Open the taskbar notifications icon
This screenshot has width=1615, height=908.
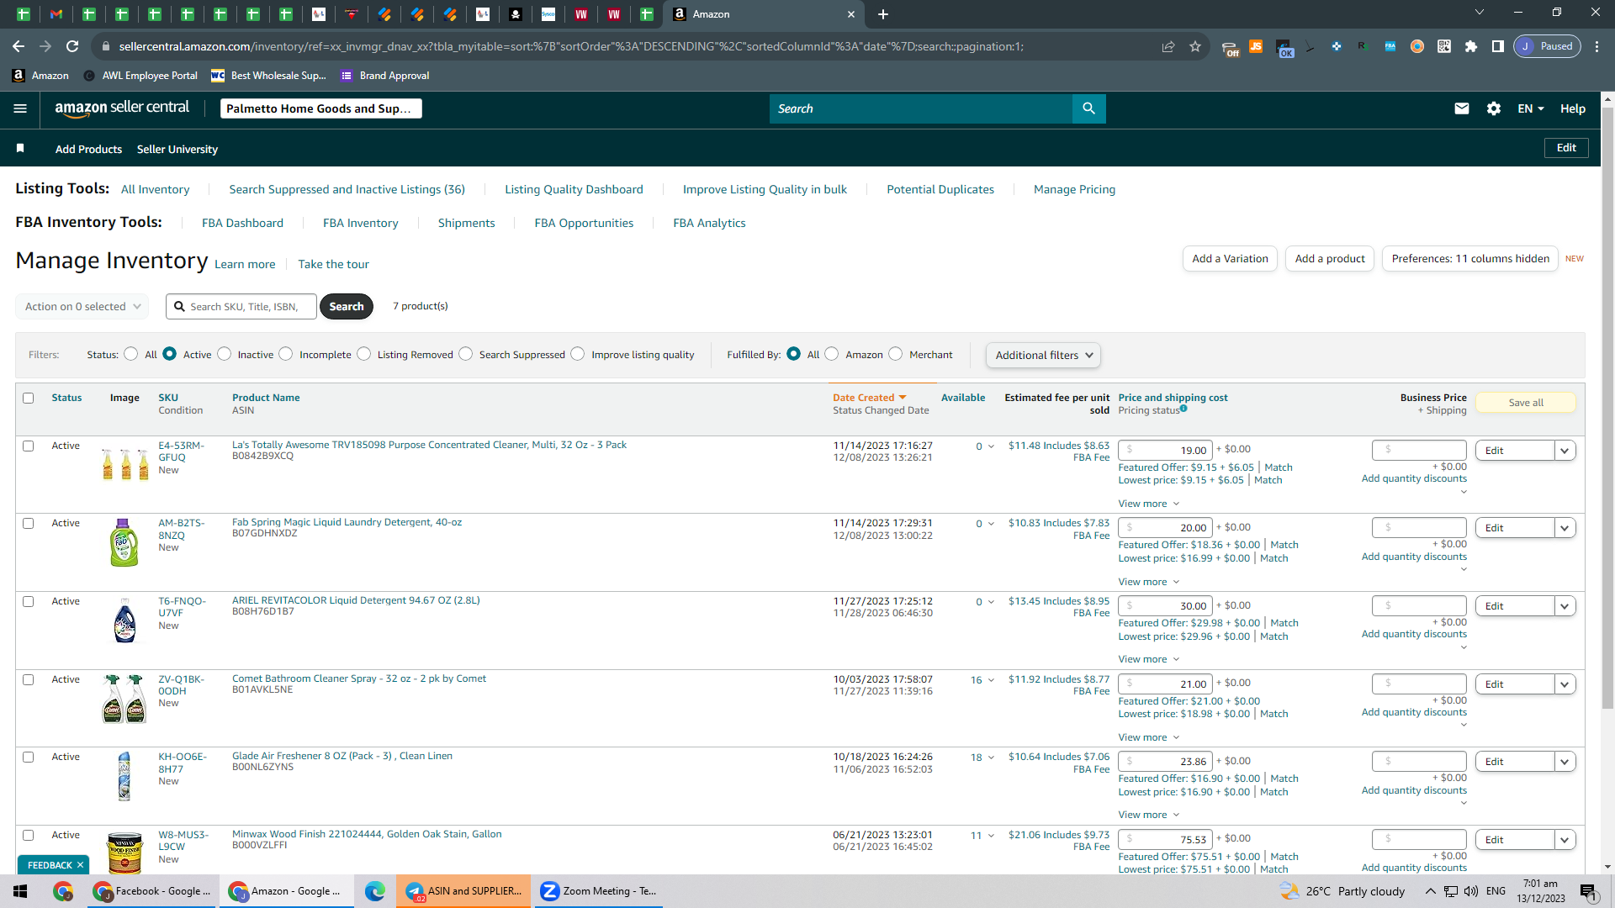[1588, 891]
